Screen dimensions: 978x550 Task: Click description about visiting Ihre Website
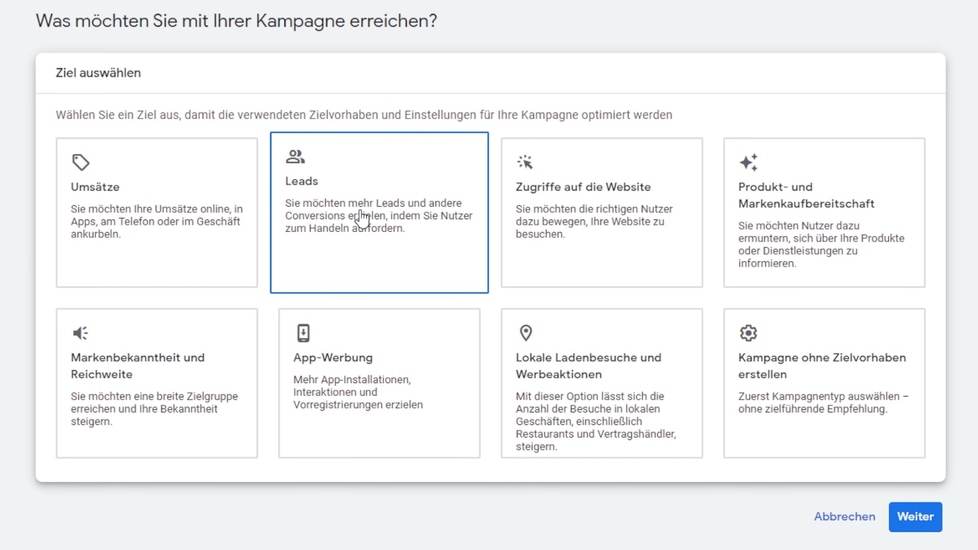point(594,222)
